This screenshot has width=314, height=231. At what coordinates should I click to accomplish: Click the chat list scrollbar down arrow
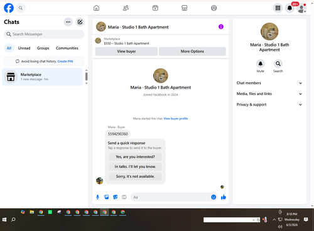pos(86,83)
